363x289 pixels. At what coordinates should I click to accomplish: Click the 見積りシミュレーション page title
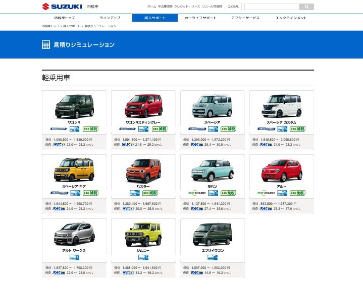(84, 44)
